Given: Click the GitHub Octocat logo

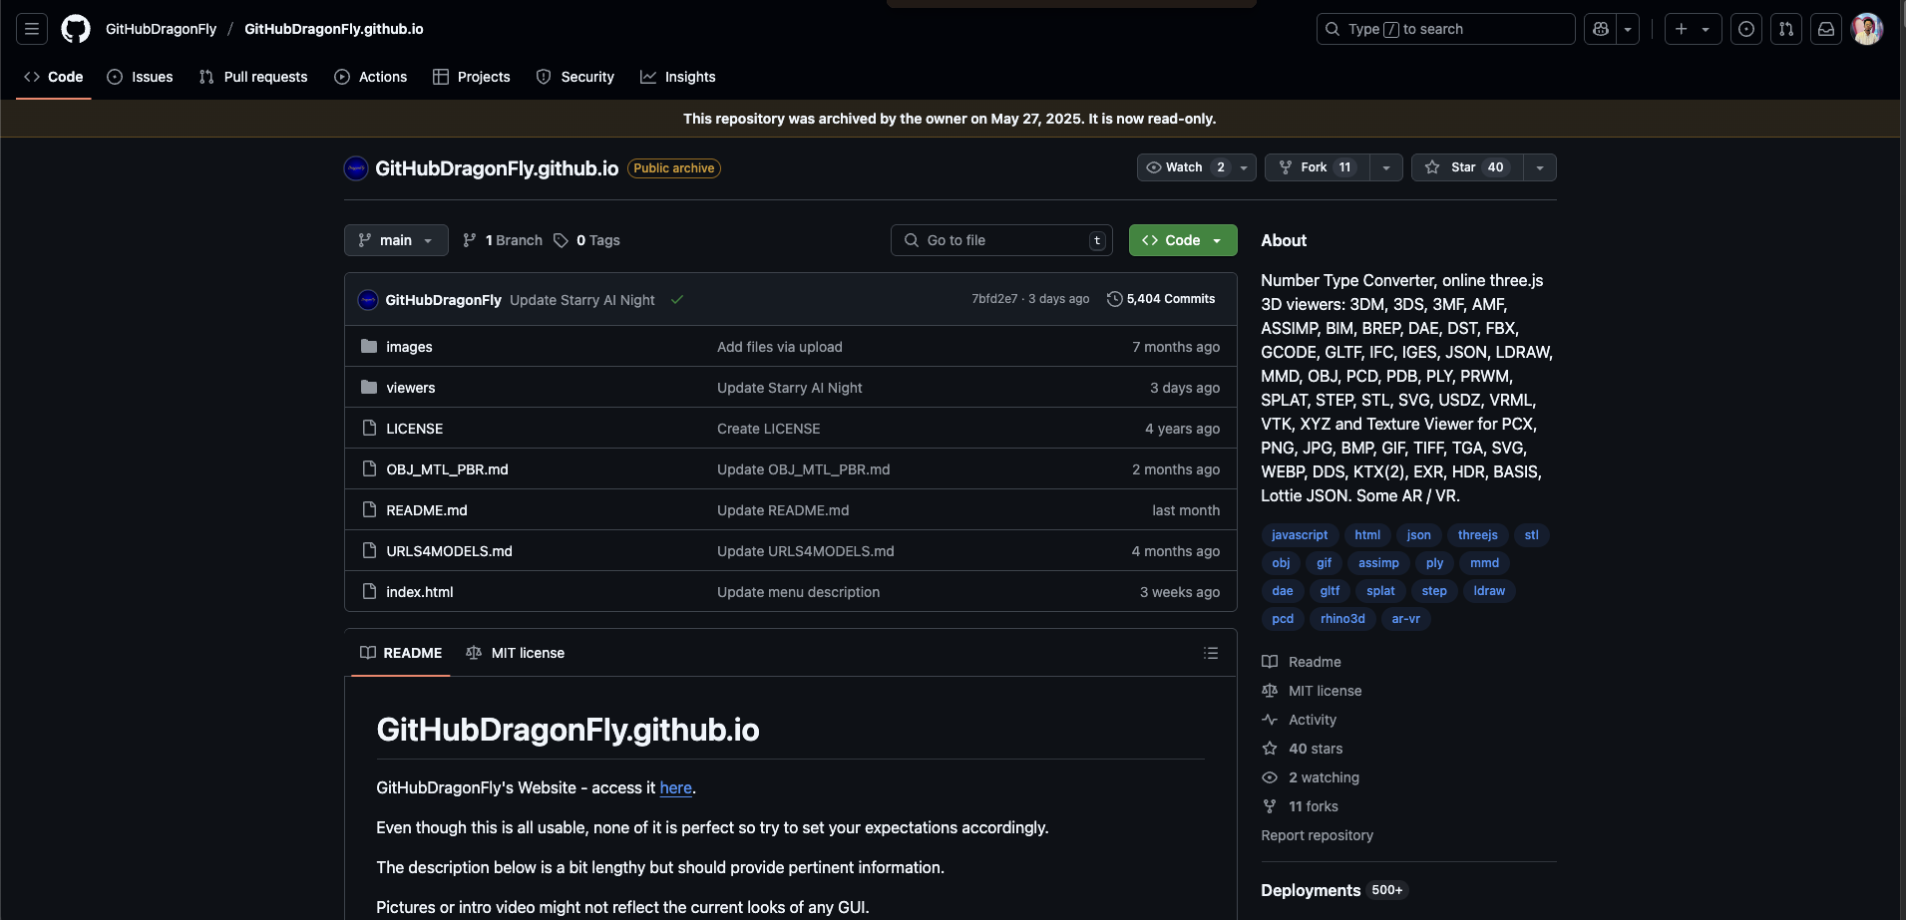Looking at the screenshot, I should [76, 29].
